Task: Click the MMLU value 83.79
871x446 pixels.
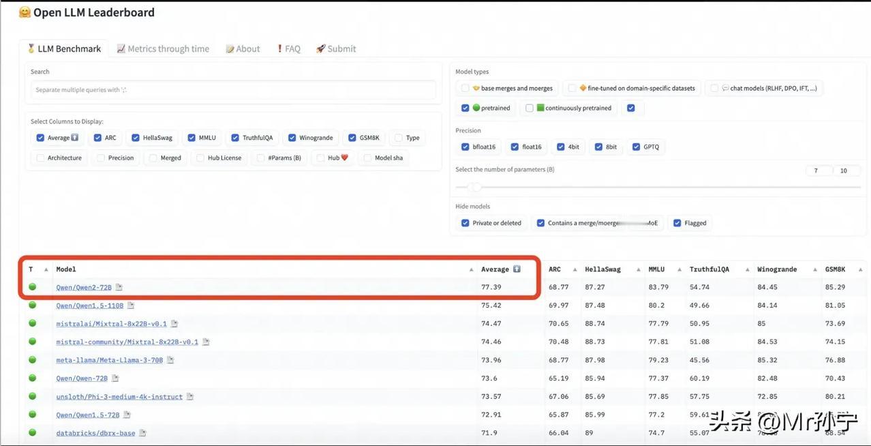Action: coord(658,288)
